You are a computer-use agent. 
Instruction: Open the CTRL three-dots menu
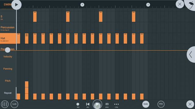116,105
